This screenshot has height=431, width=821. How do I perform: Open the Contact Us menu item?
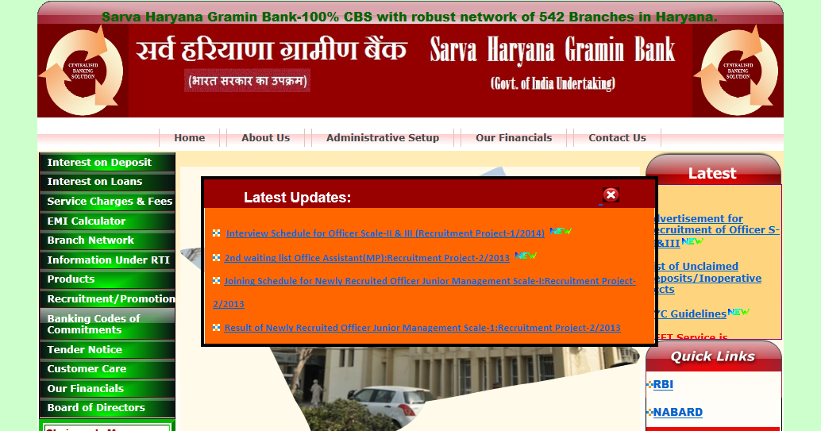(x=617, y=138)
